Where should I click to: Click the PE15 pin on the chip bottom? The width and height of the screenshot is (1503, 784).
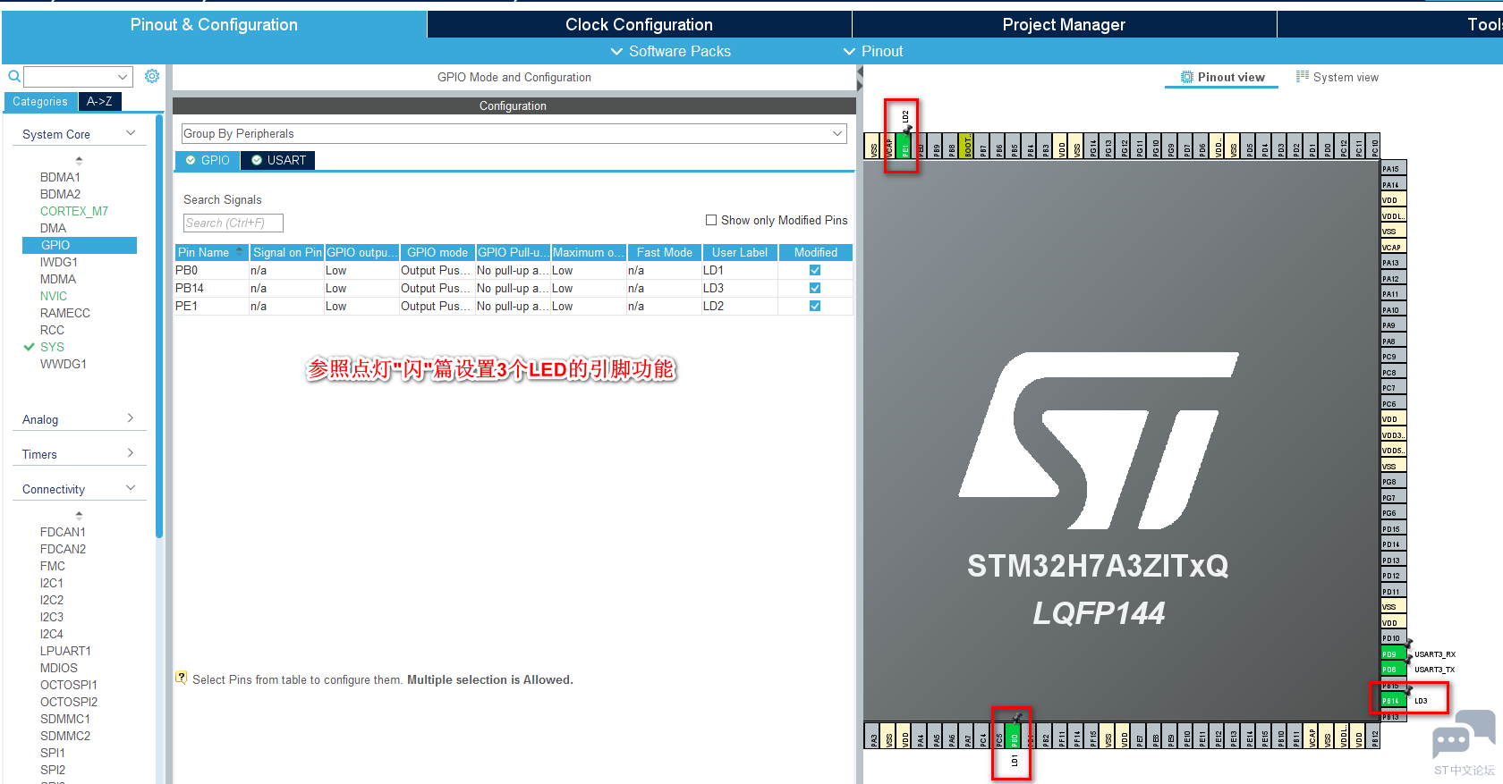(x=1265, y=736)
